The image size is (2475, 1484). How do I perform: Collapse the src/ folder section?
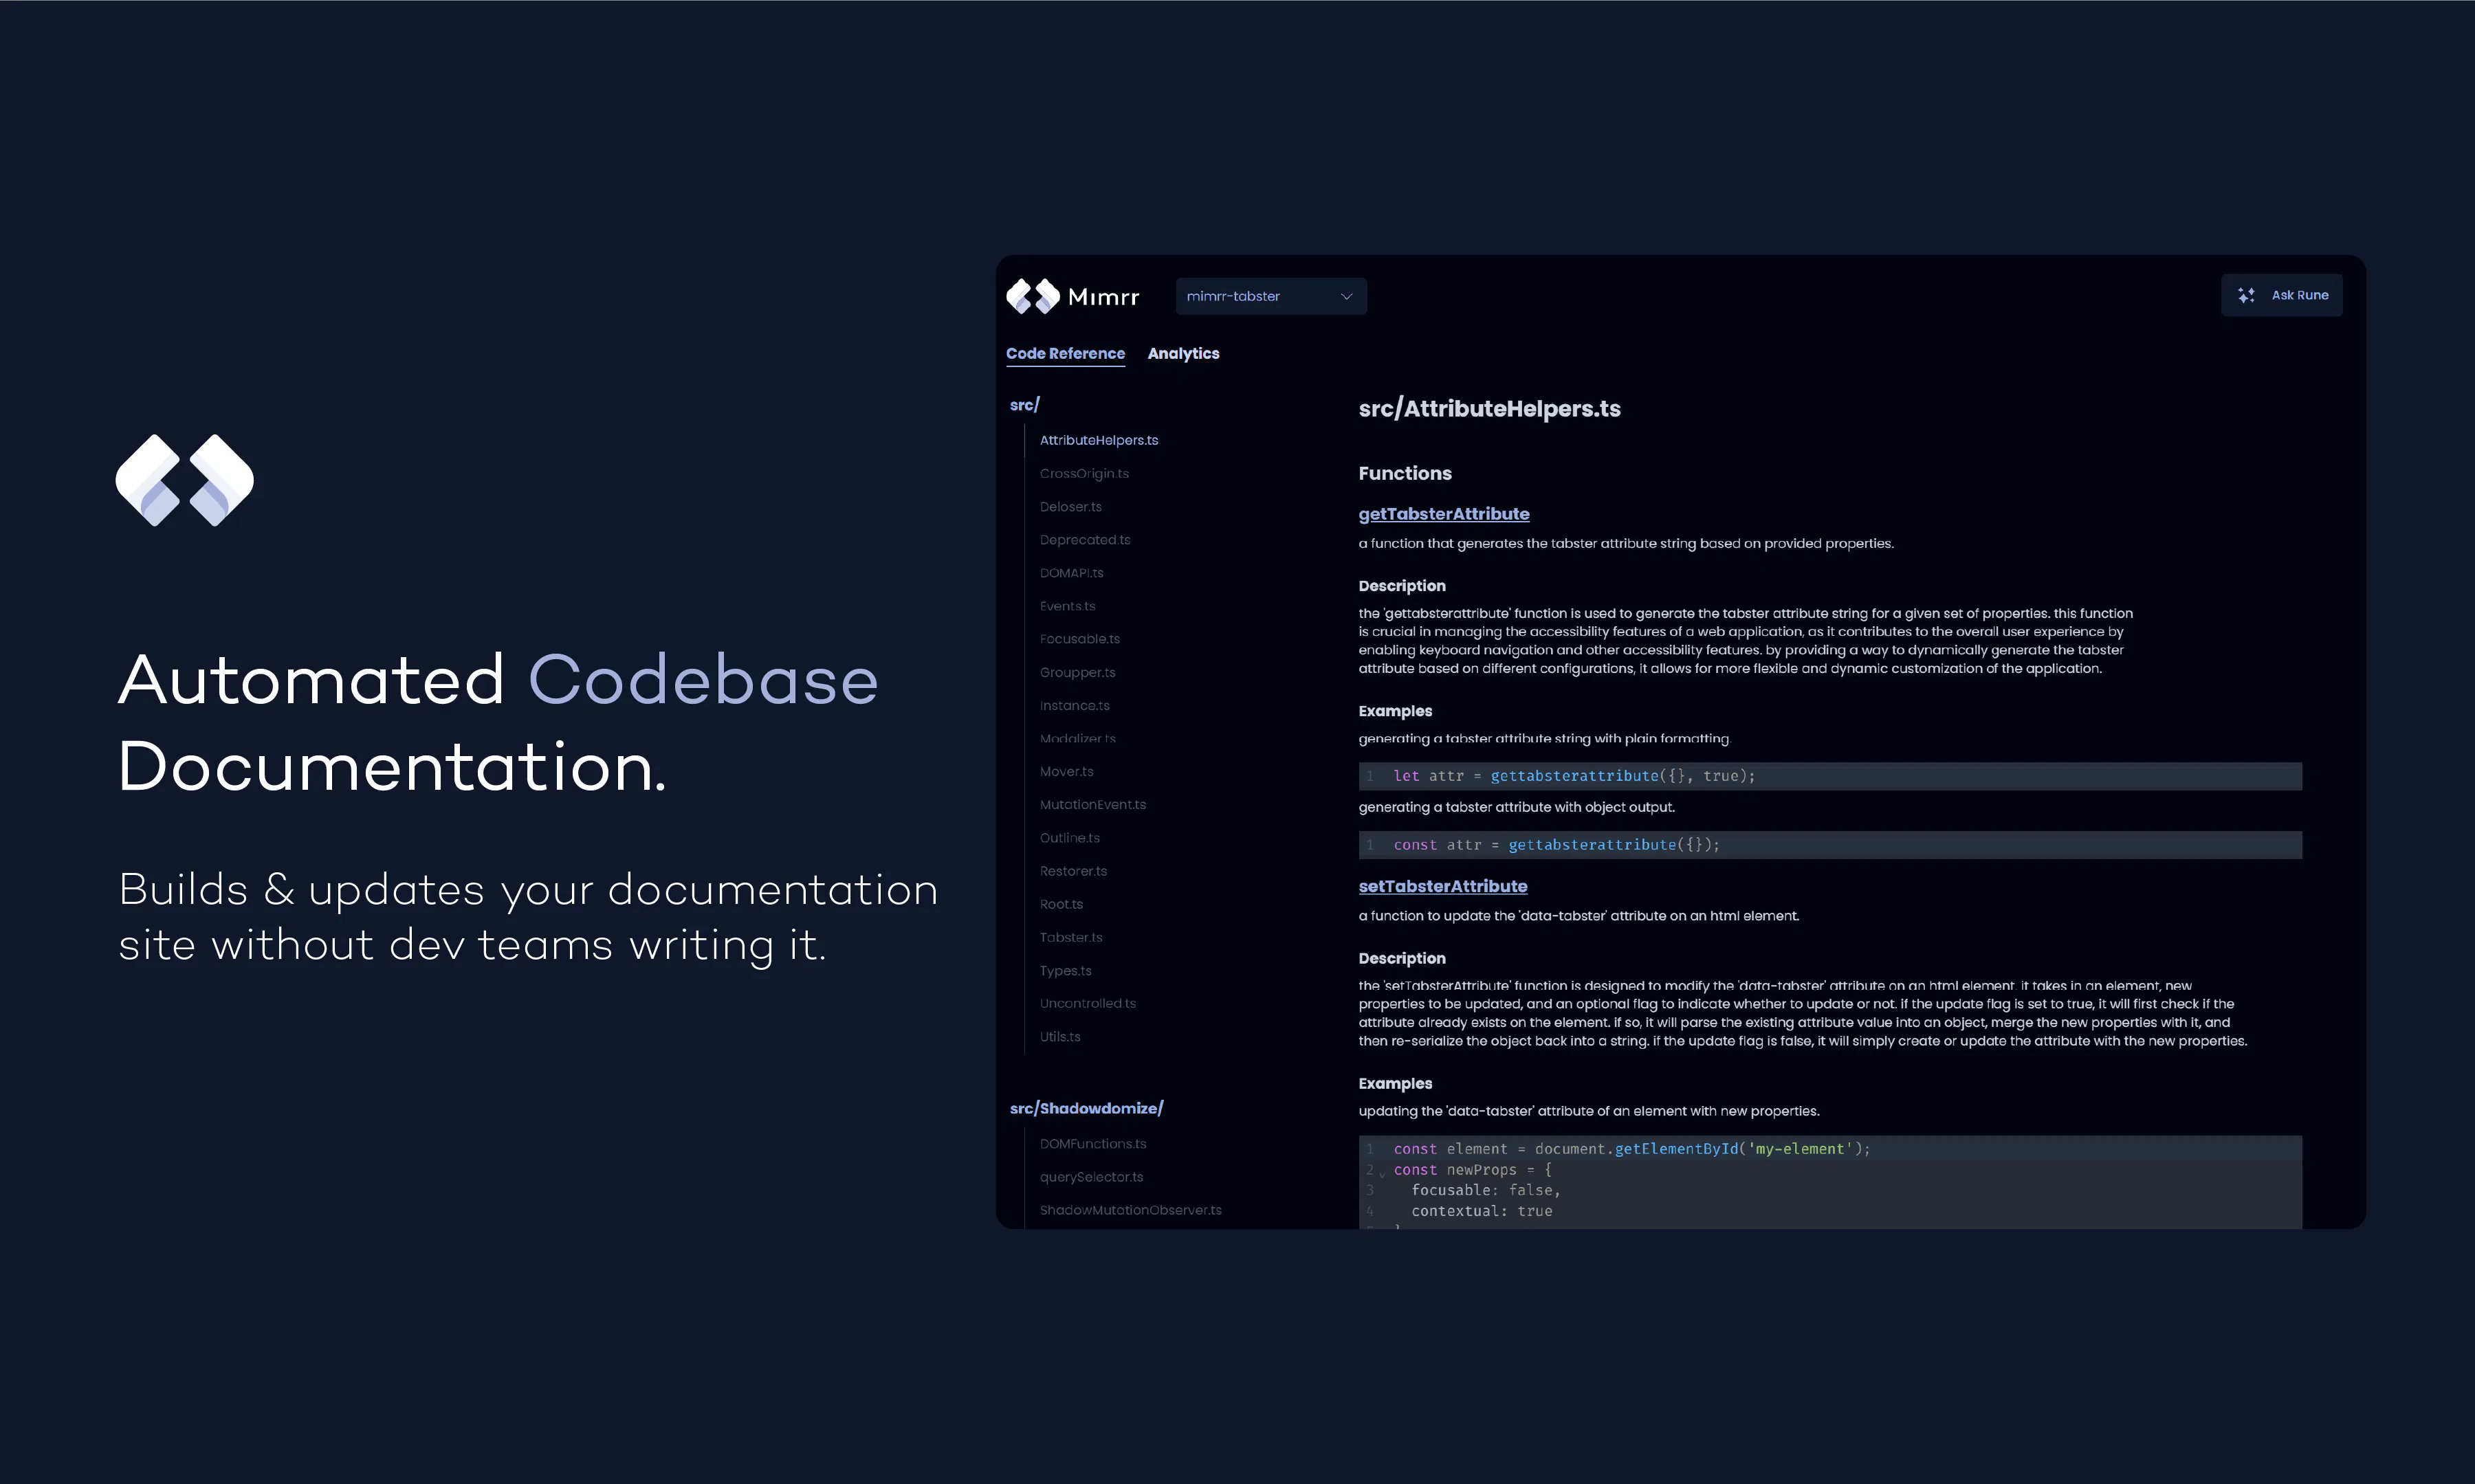1025,405
